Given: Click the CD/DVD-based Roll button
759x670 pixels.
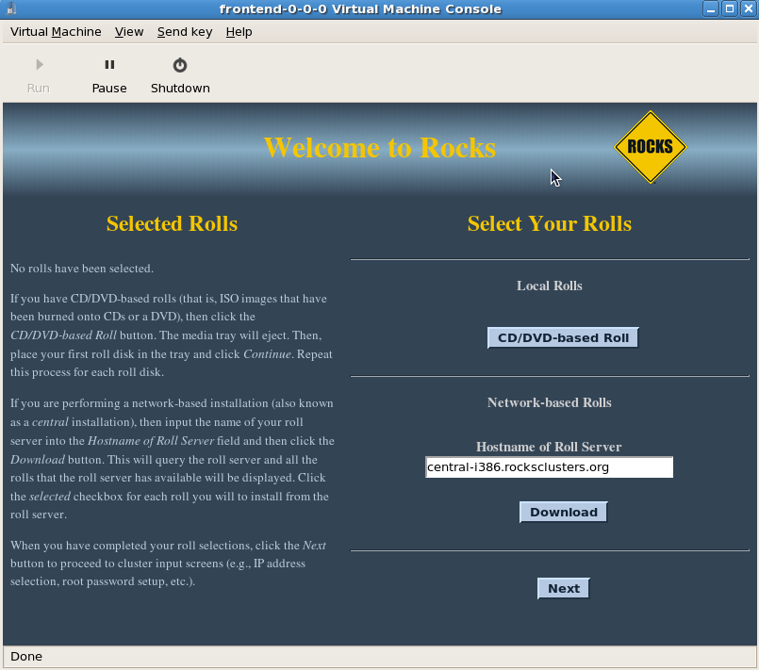Looking at the screenshot, I should [x=563, y=337].
